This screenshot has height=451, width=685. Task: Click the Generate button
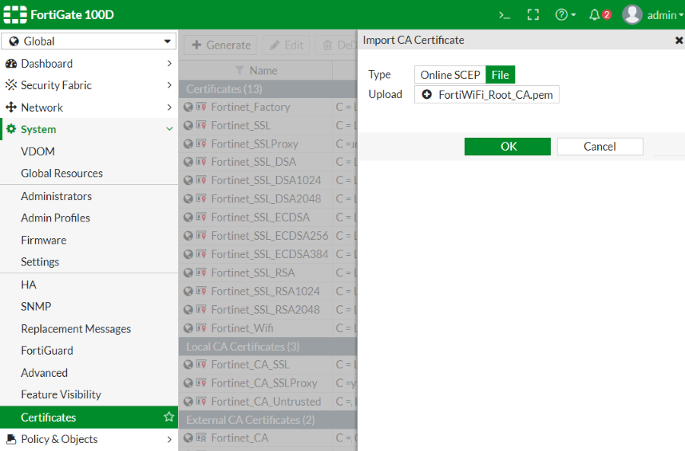(x=220, y=45)
